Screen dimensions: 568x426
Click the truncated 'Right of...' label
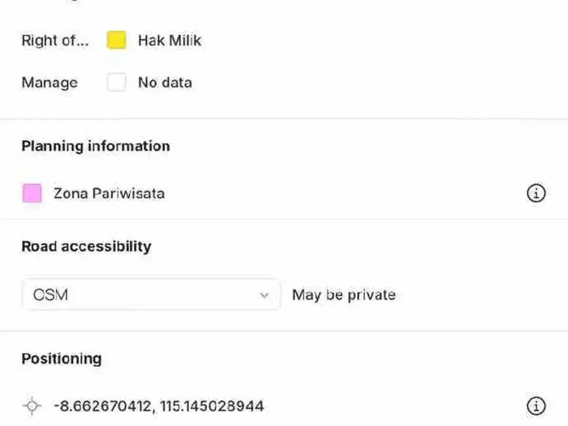coord(55,40)
